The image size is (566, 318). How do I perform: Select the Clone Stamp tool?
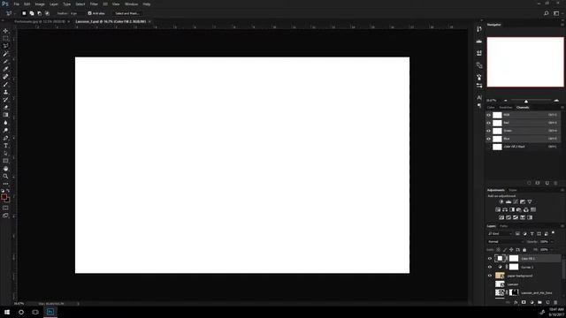tap(5, 92)
